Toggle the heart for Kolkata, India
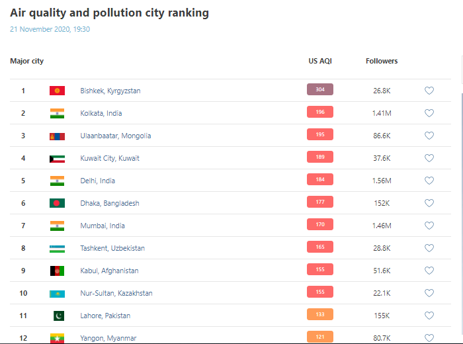Viewport: 463px width, 344px height. click(x=429, y=113)
